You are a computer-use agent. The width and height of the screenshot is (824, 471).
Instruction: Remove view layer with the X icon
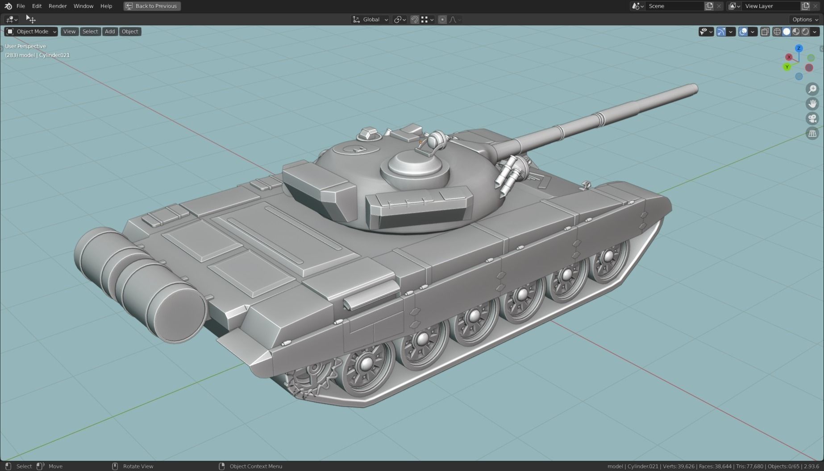point(816,6)
